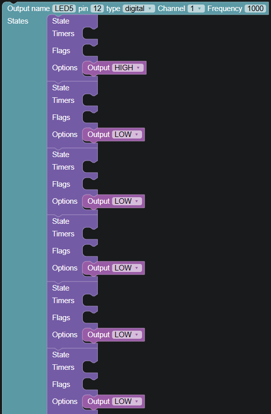Open the LOW dropdown in second state
The image size is (271, 414).
pyautogui.click(x=127, y=134)
